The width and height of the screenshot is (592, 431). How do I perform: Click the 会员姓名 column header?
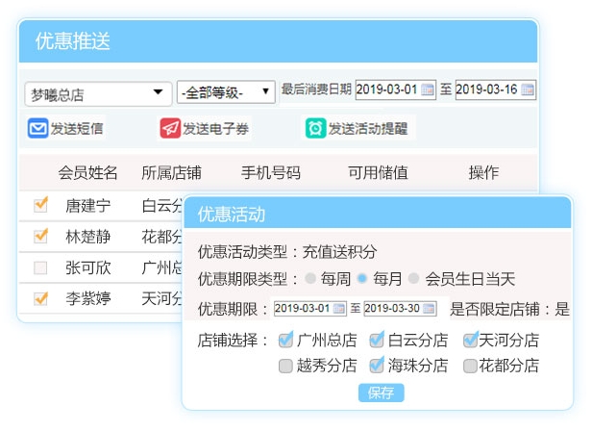click(87, 173)
